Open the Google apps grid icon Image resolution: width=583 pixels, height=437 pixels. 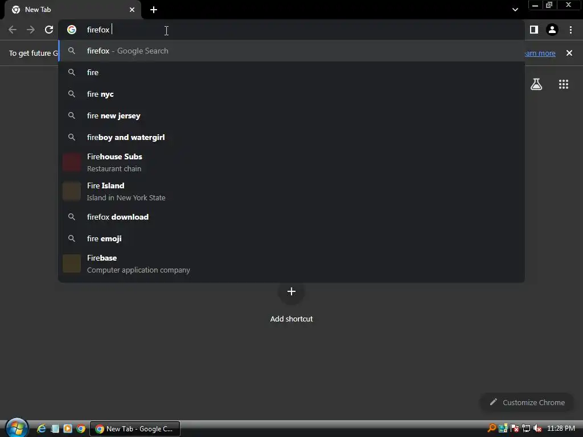564,84
